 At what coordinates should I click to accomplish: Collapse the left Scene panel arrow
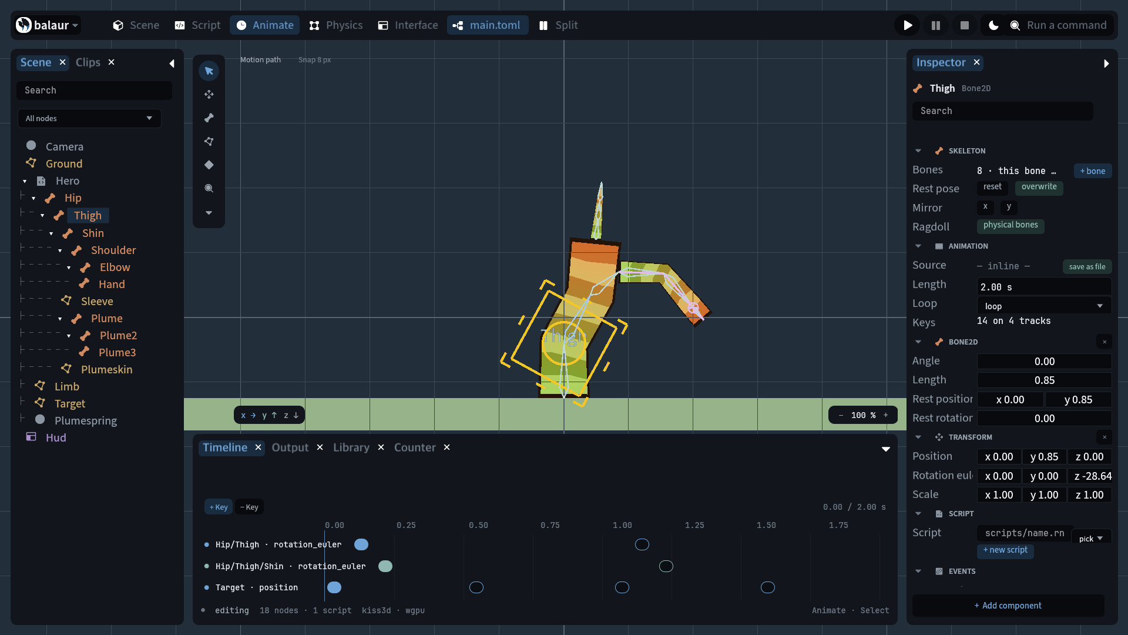pos(172,63)
